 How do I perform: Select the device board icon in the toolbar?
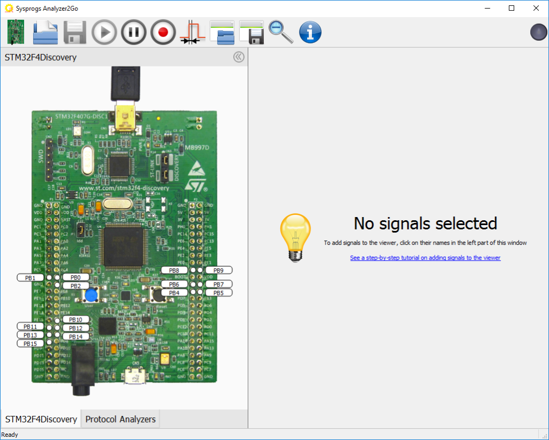pyautogui.click(x=15, y=32)
